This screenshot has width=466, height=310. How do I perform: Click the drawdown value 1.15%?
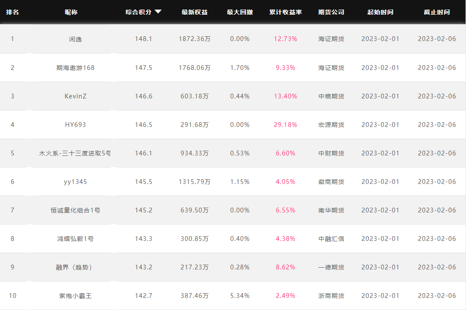click(x=240, y=182)
